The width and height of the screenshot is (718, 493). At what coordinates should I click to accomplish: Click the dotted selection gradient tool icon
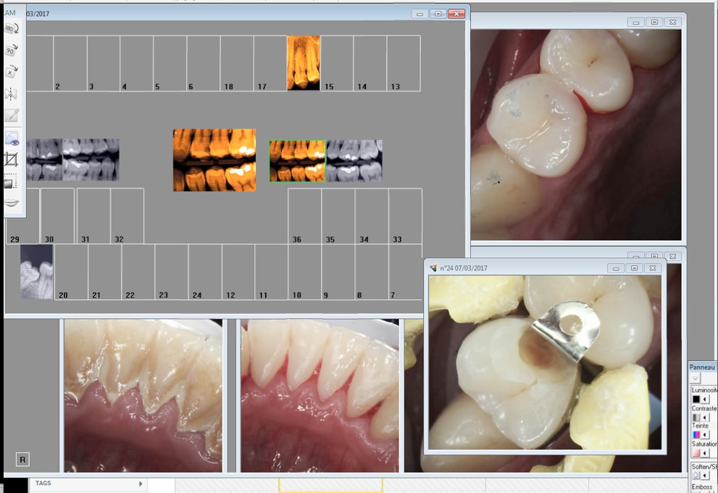[12, 181]
